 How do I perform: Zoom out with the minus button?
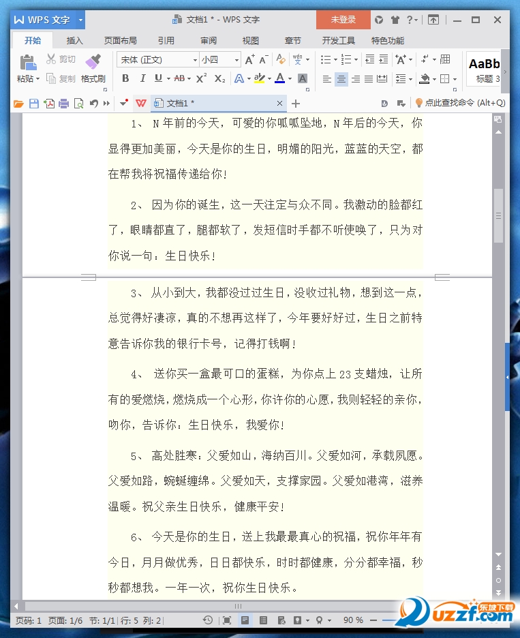point(373,620)
